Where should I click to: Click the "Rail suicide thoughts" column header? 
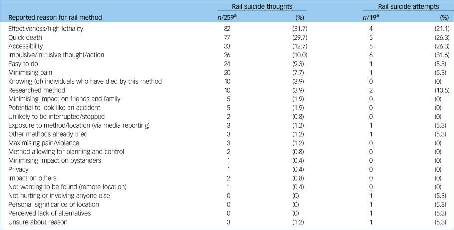tap(262, 6)
